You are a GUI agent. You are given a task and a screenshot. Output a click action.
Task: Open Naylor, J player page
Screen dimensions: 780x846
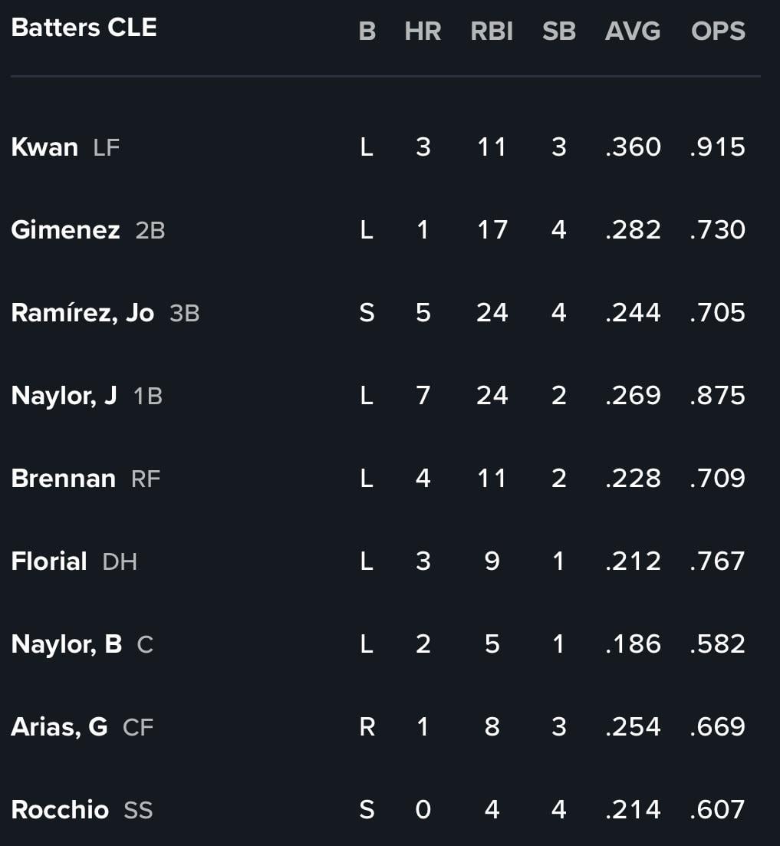tap(64, 396)
